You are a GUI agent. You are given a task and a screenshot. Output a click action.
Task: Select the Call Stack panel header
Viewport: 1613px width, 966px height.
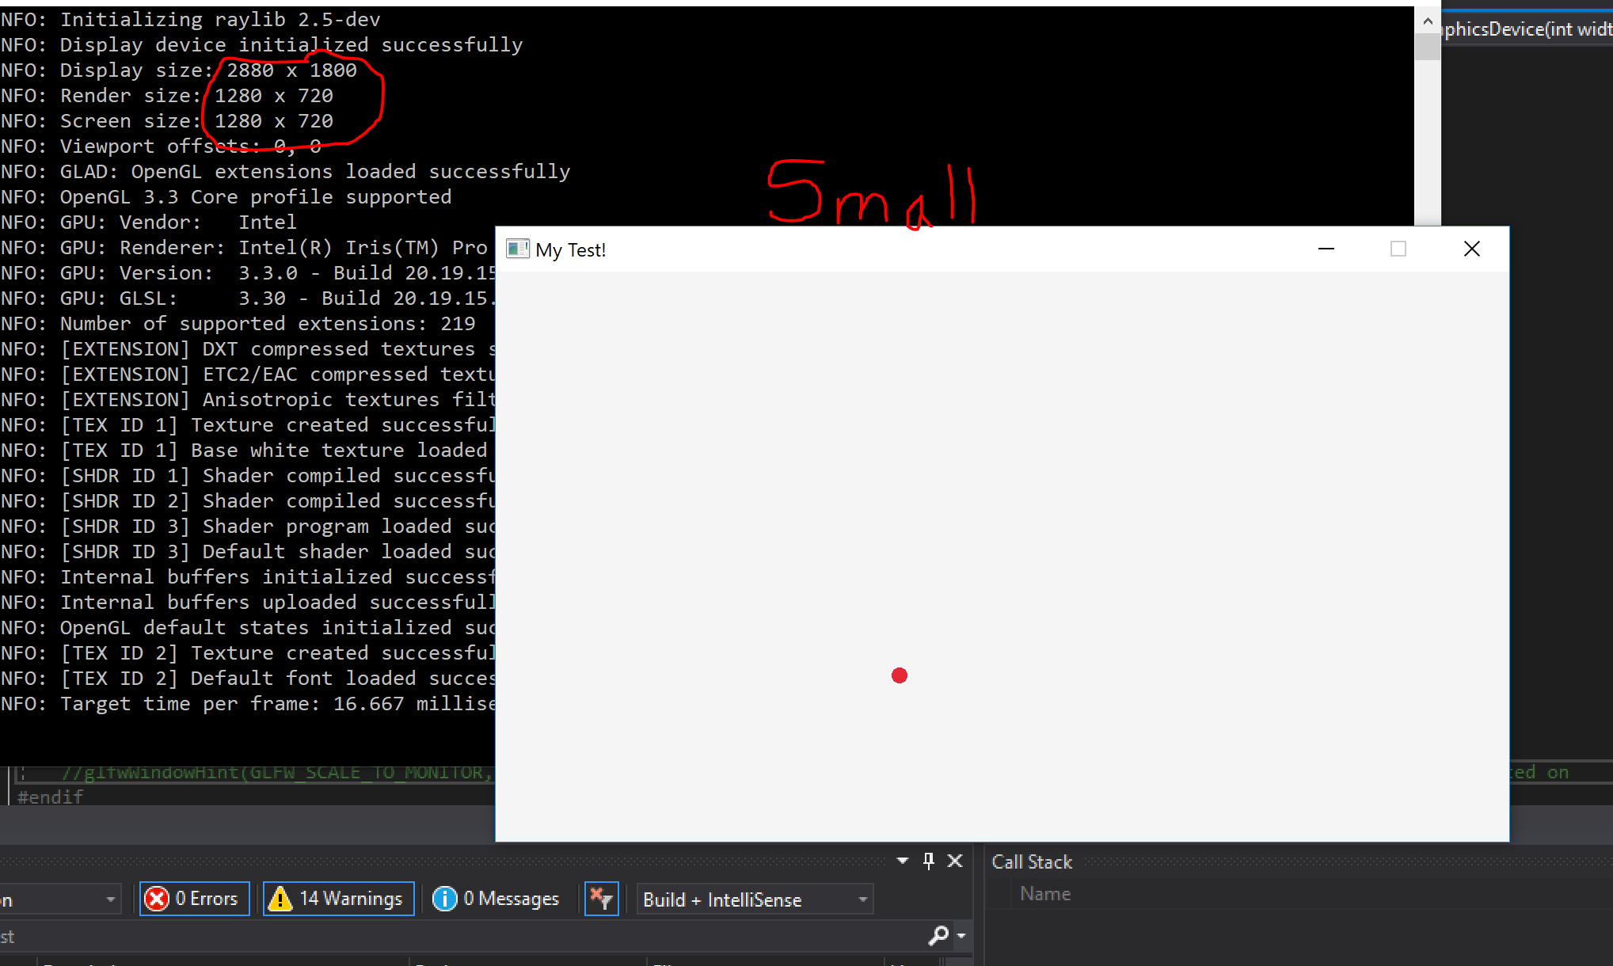(x=1031, y=861)
